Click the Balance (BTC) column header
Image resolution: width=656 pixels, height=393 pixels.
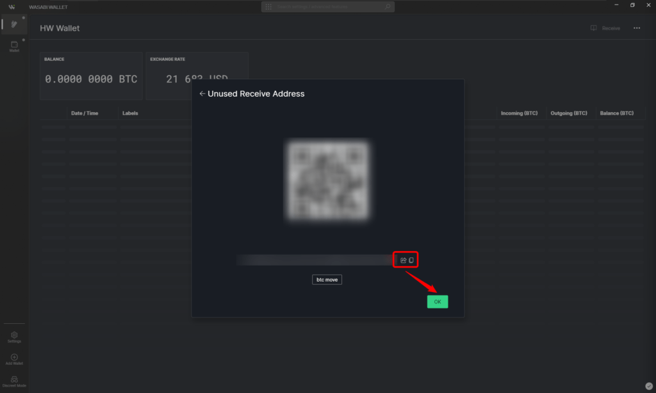coord(617,113)
